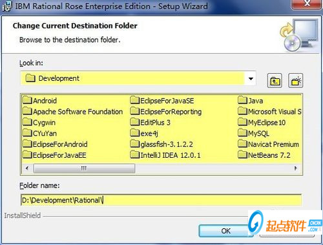
Task: Click the Create New Folder icon
Action: click(296, 81)
